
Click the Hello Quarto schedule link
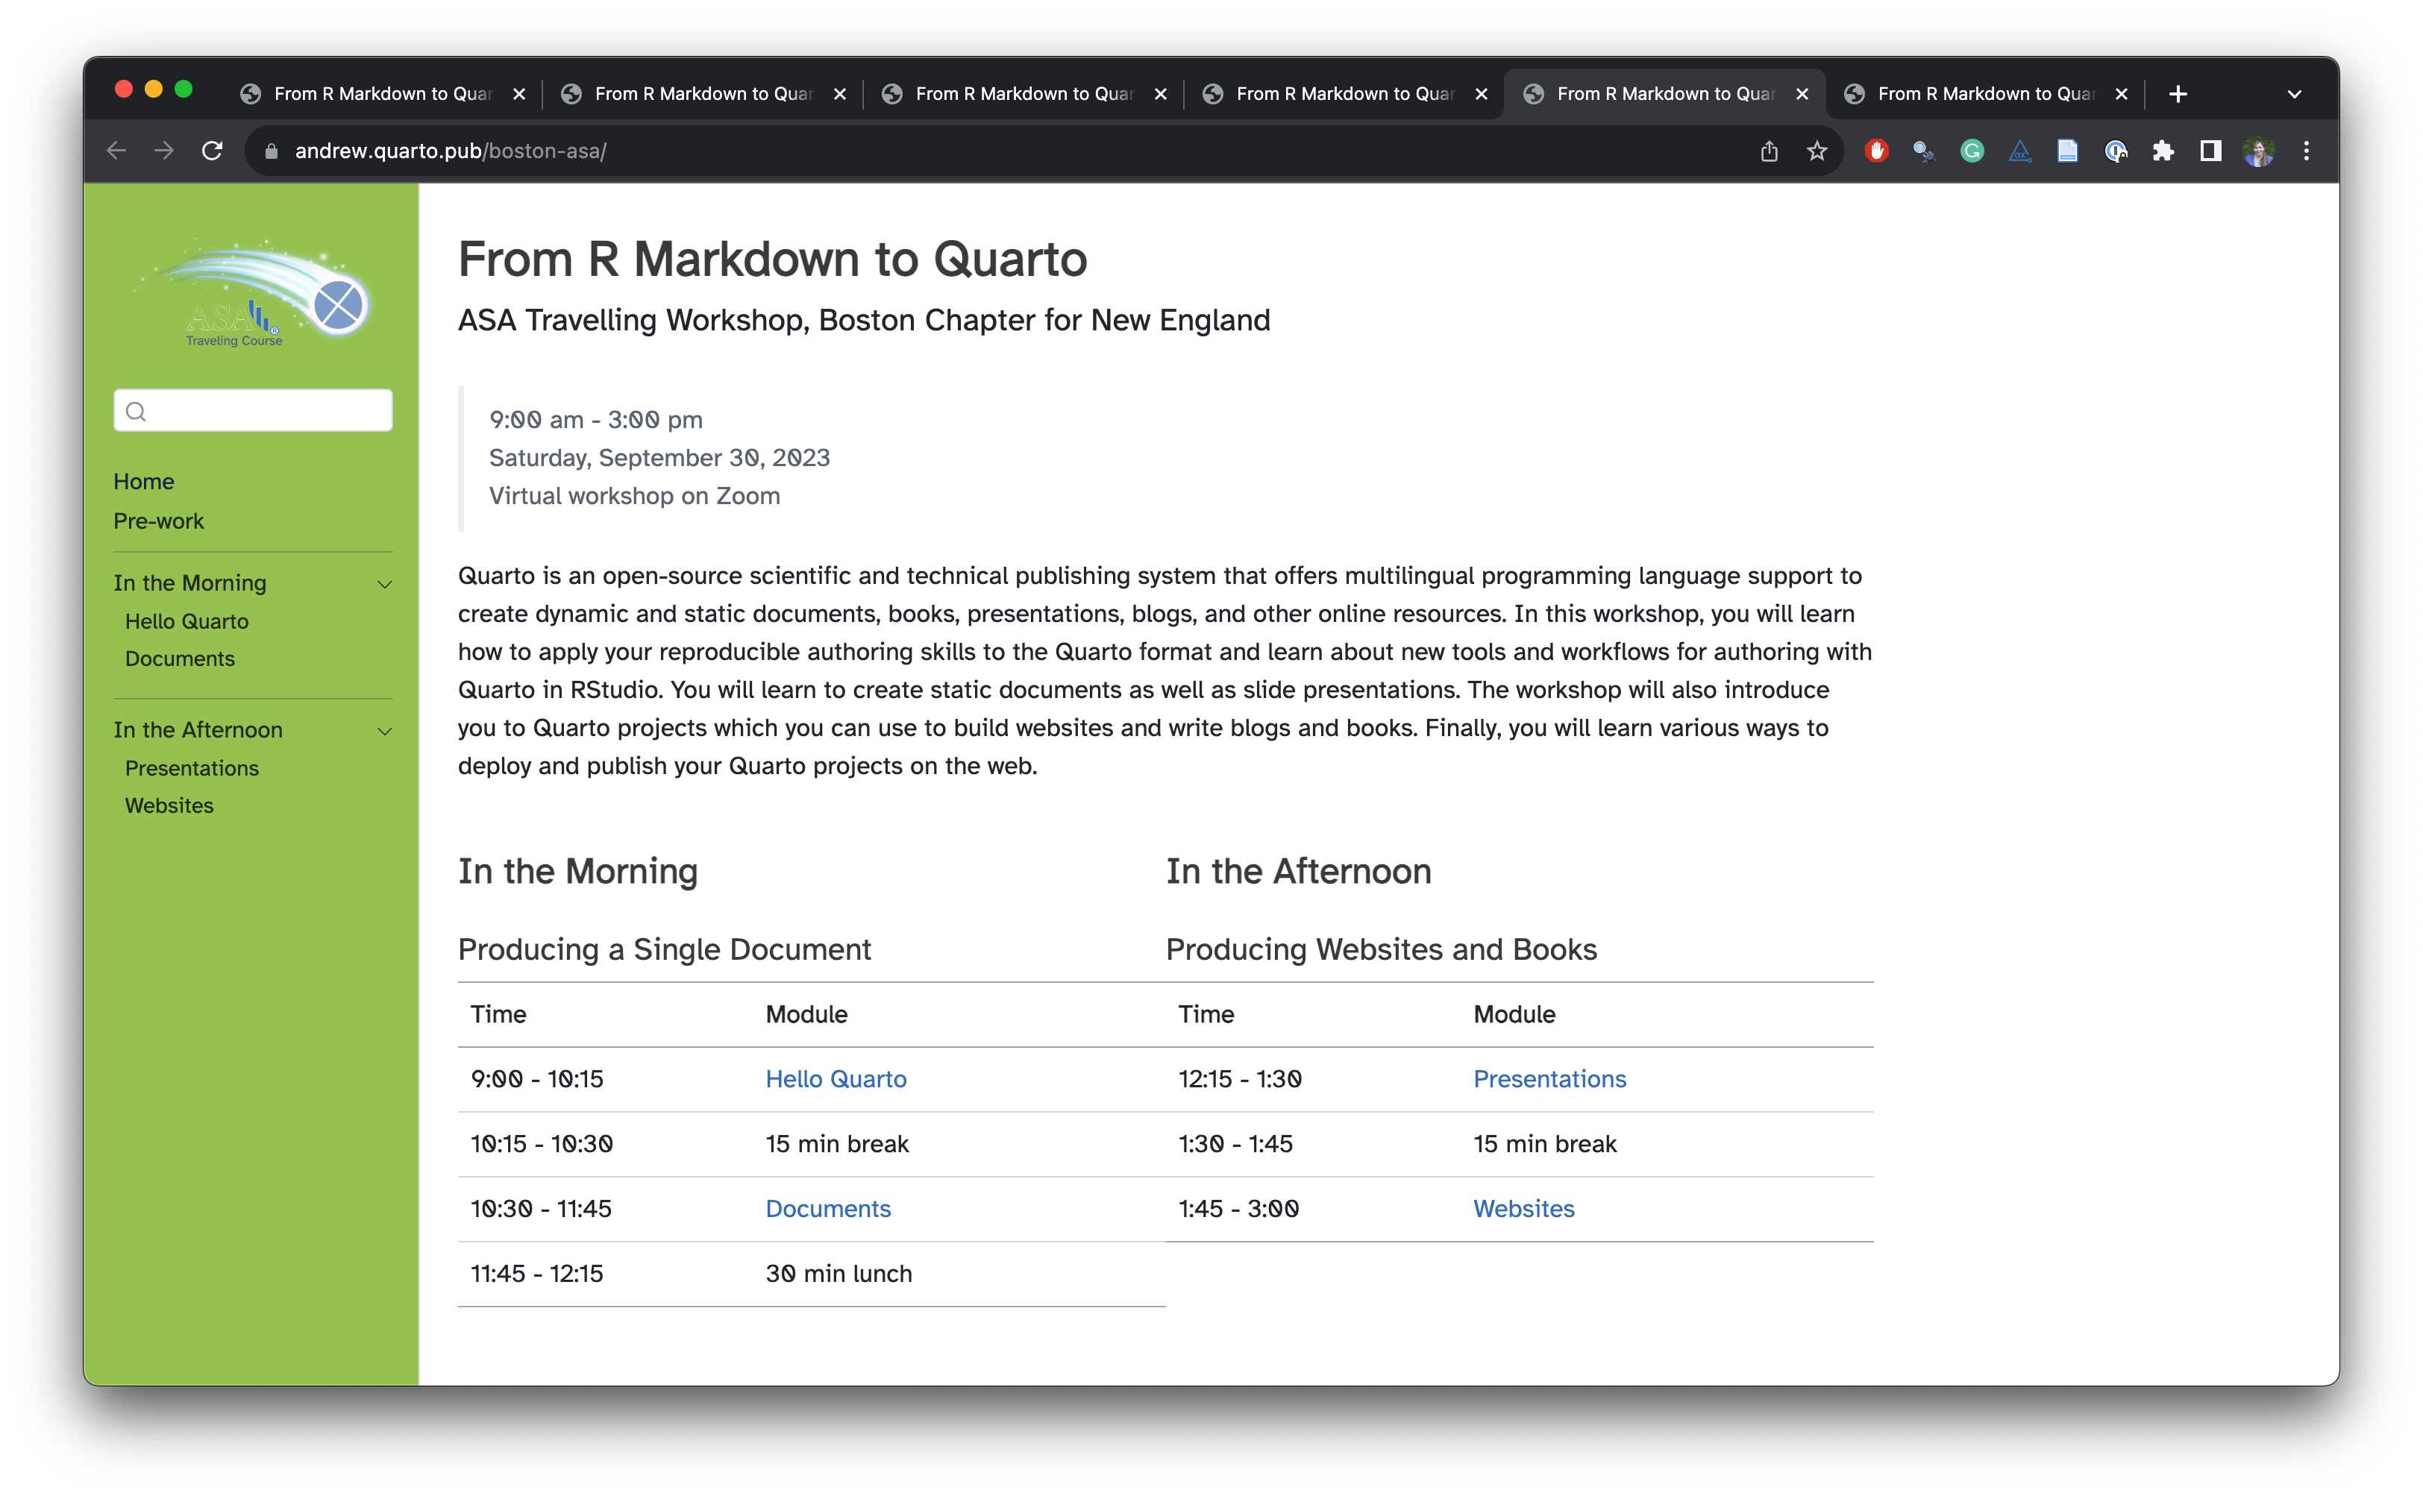tap(836, 1078)
